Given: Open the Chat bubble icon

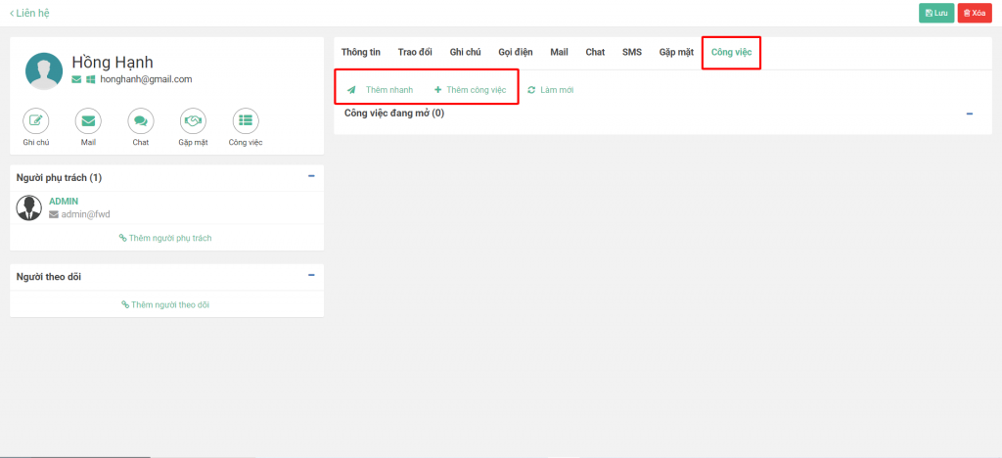Looking at the screenshot, I should click(x=141, y=120).
